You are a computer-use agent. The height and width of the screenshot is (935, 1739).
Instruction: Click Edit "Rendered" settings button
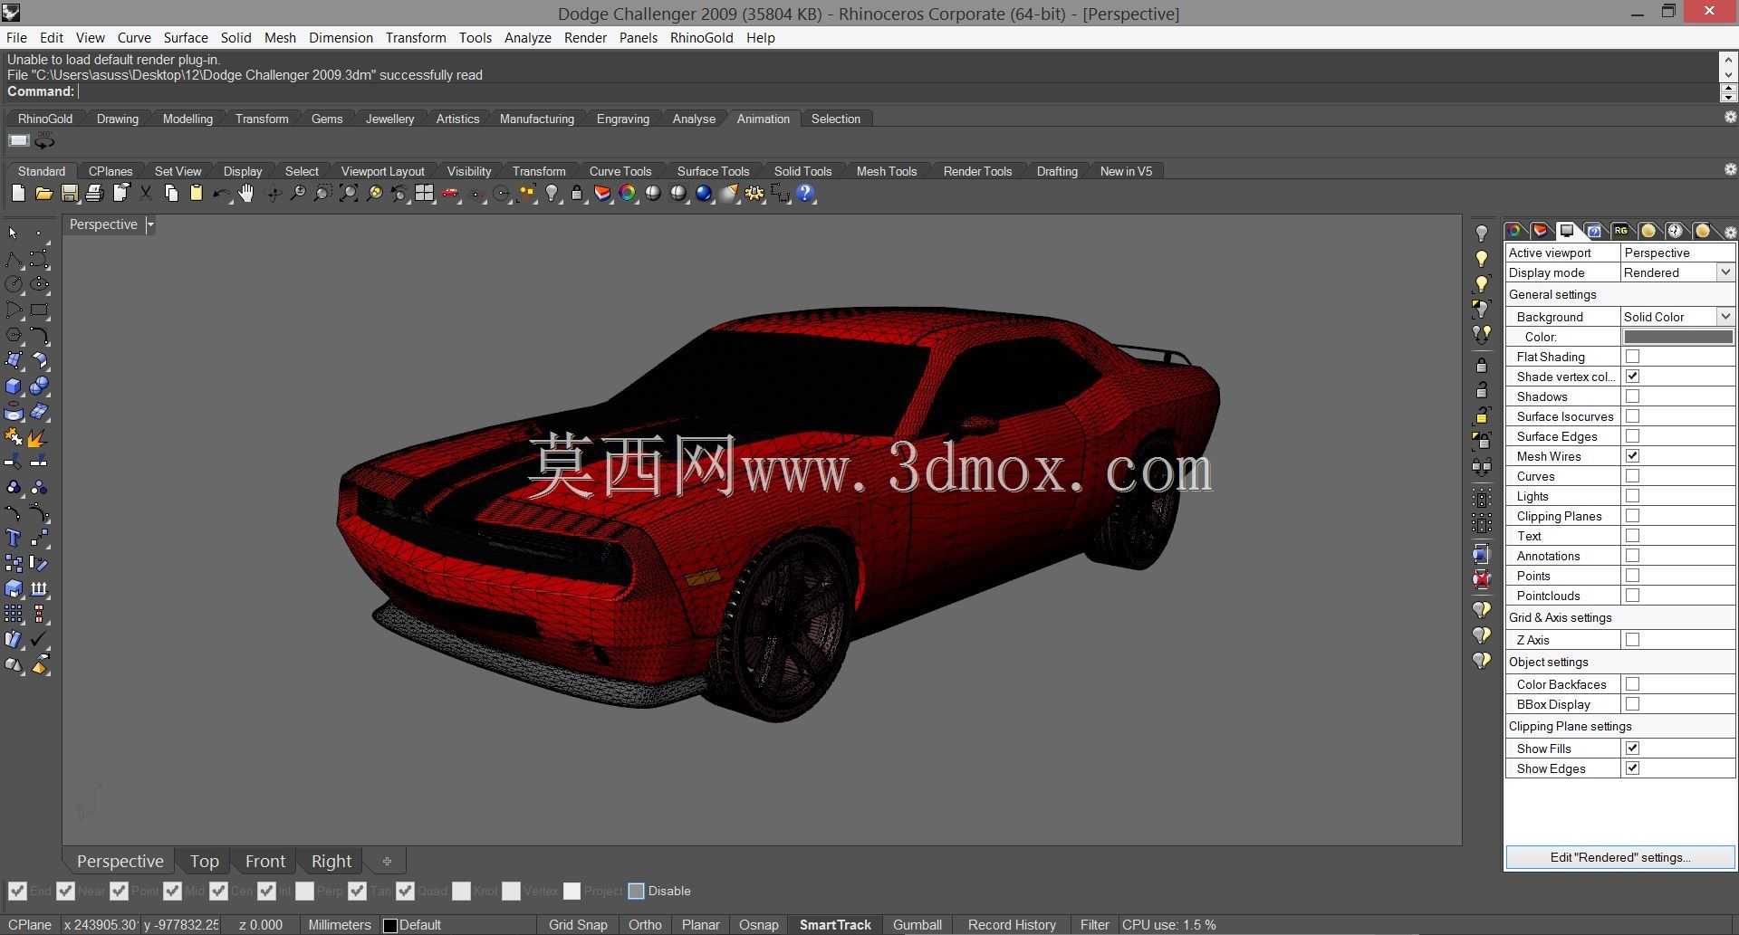click(1620, 857)
